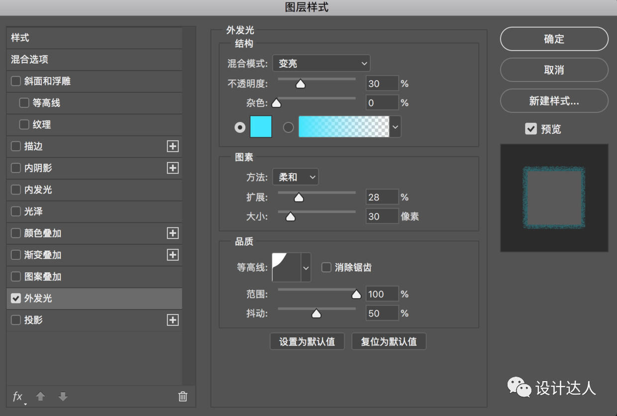The image size is (617, 416).
Task: Click the 杂色 value field showing 0
Action: pyautogui.click(x=382, y=103)
